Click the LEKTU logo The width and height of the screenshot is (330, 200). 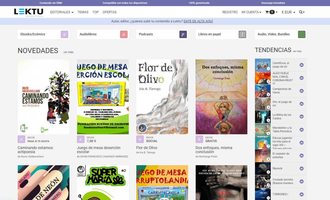[29, 12]
